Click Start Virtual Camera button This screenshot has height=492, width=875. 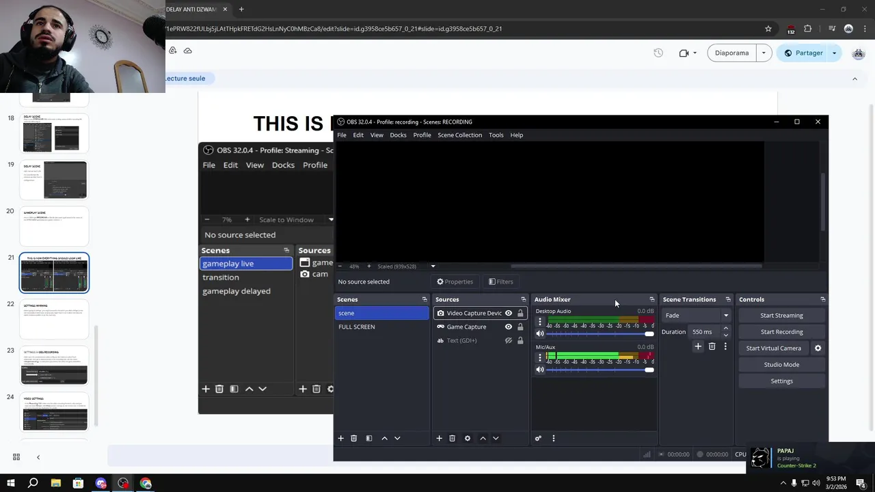[x=773, y=348]
